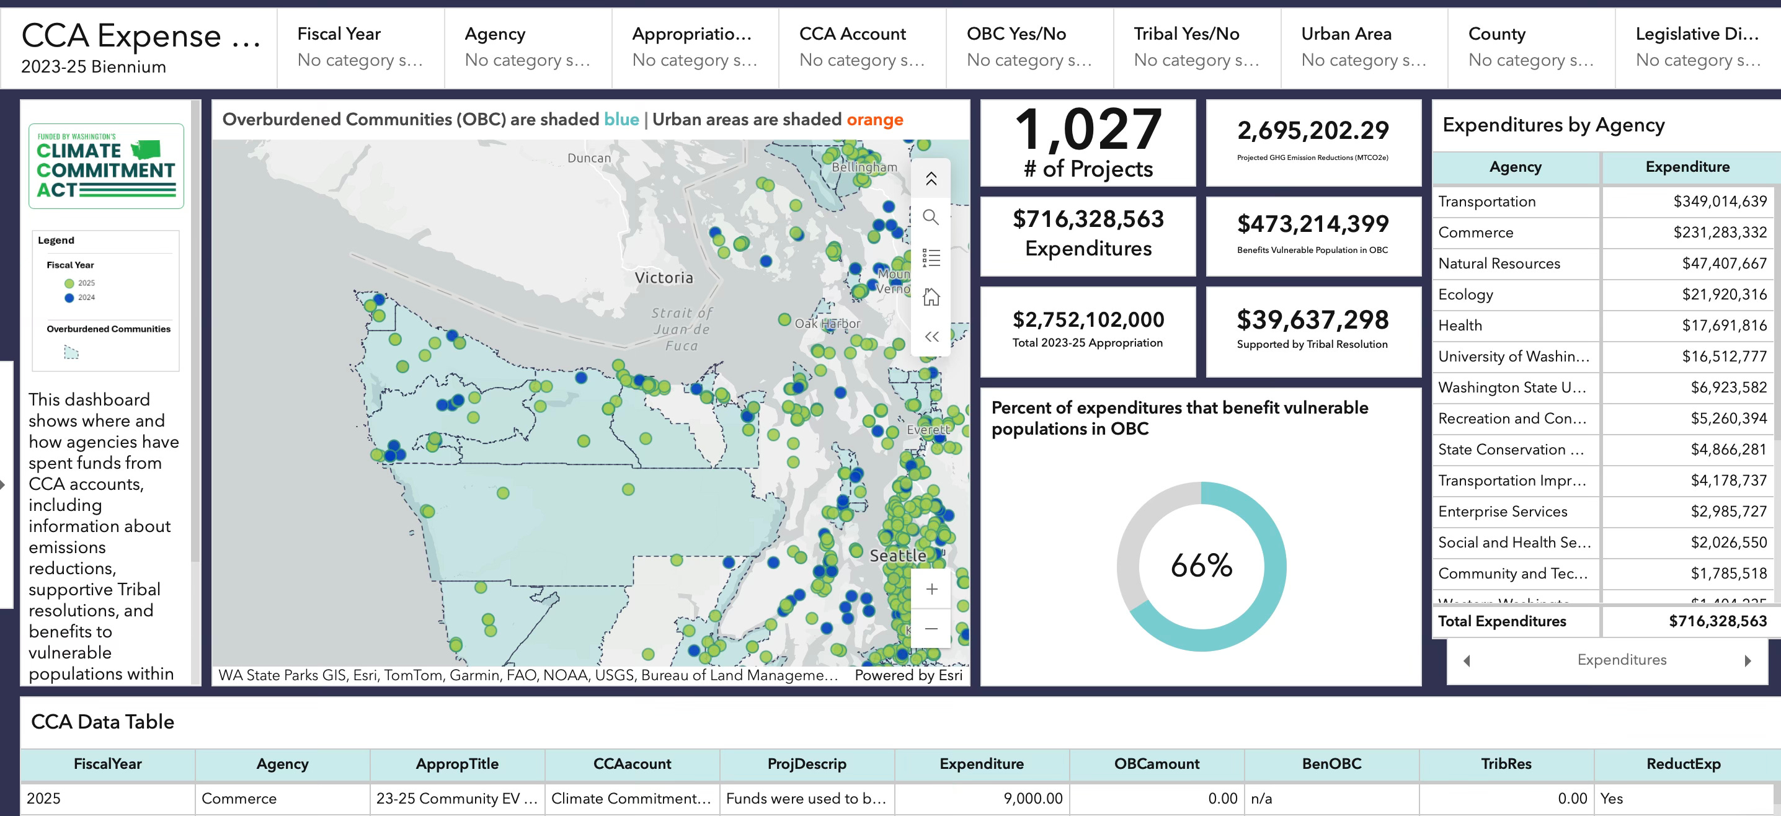Expand the collapsed left side panel arrow
This screenshot has width=1781, height=816.
pos(4,485)
